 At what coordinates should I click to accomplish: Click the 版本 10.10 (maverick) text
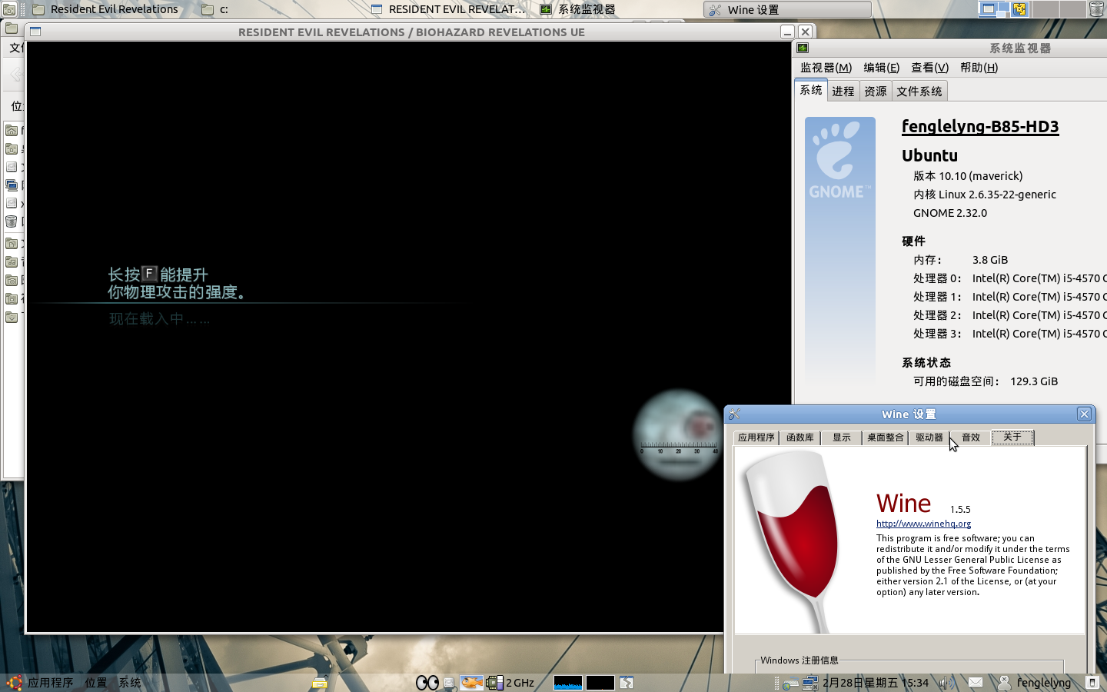coord(968,176)
